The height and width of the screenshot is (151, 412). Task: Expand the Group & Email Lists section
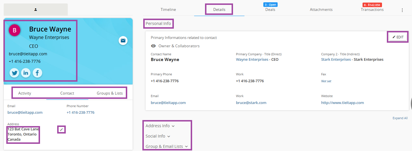(167, 146)
